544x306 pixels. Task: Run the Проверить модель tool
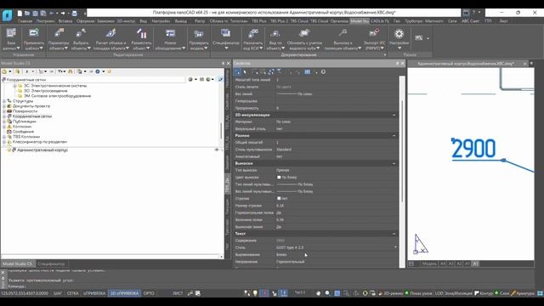199,39
